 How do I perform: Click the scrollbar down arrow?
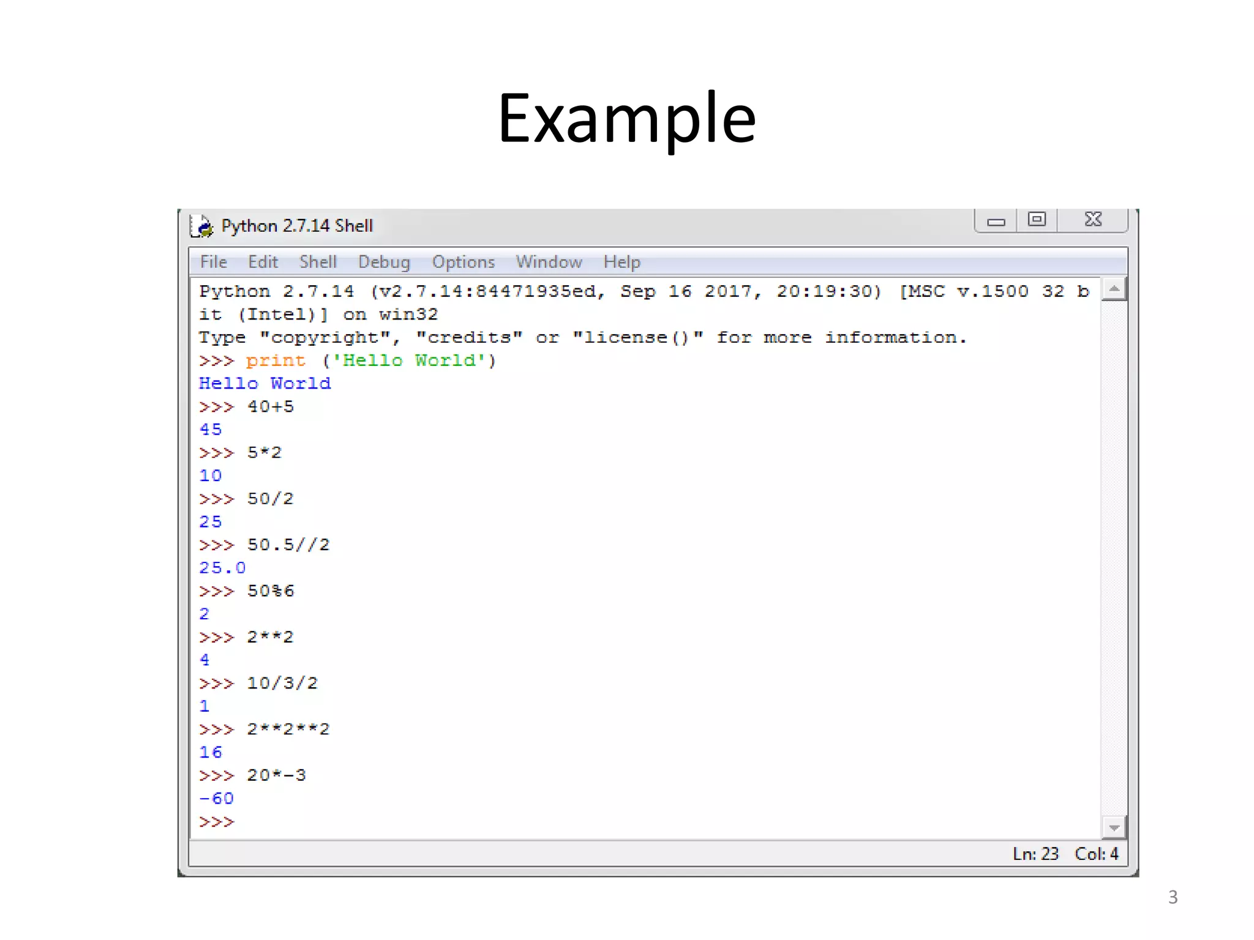click(x=1114, y=827)
